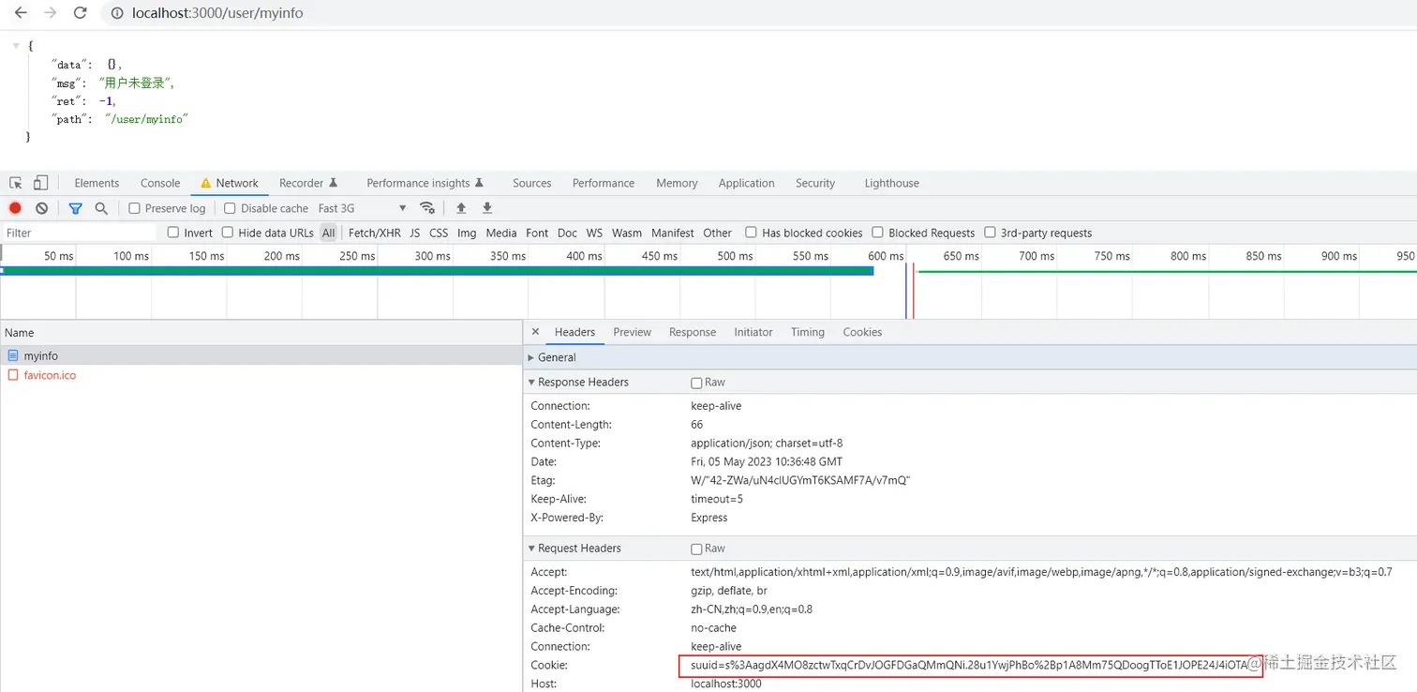The image size is (1417, 692).
Task: Open the Lighthouse tab
Action: [x=891, y=183]
